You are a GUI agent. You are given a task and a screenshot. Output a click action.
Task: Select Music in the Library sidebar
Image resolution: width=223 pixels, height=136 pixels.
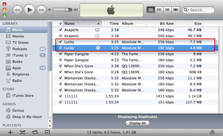tap(24, 30)
